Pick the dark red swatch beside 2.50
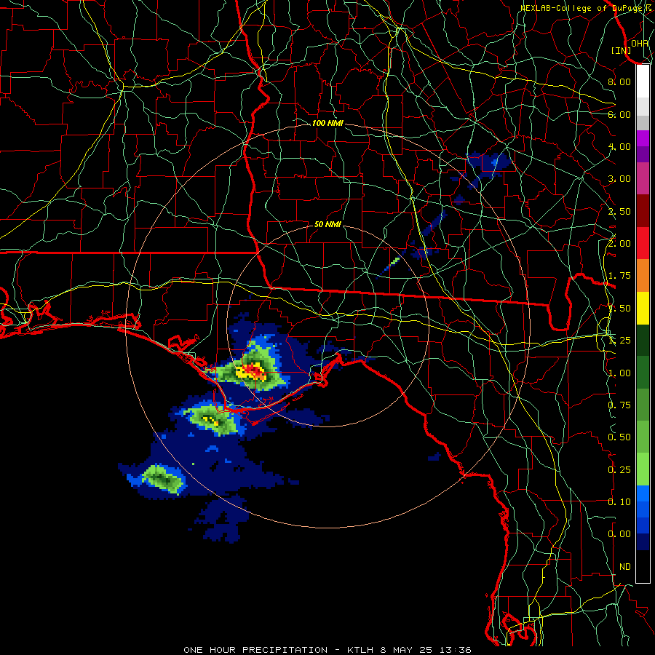The width and height of the screenshot is (655, 655). (x=643, y=211)
